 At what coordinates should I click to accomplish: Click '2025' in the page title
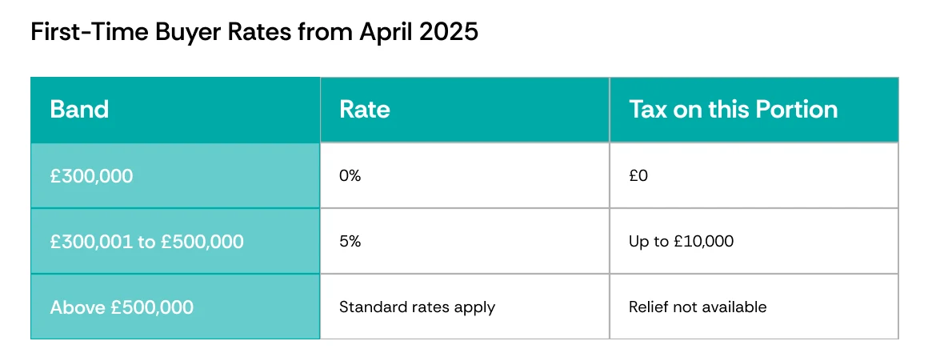point(449,33)
